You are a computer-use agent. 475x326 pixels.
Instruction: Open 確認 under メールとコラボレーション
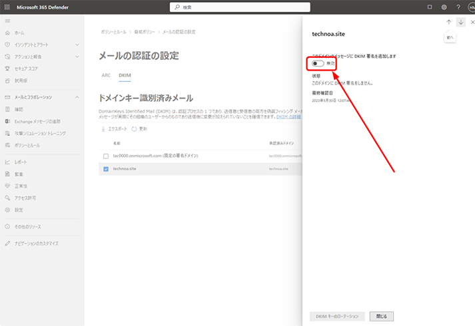pyautogui.click(x=19, y=109)
